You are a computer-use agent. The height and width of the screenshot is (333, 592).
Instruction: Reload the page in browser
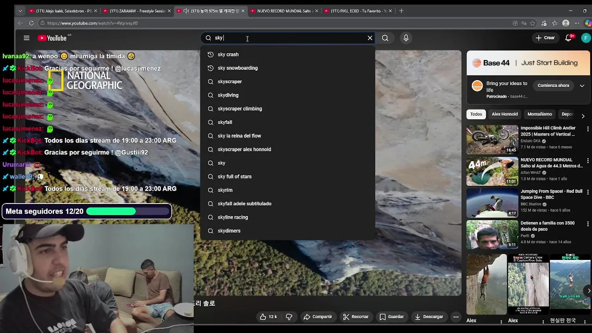coord(31,23)
